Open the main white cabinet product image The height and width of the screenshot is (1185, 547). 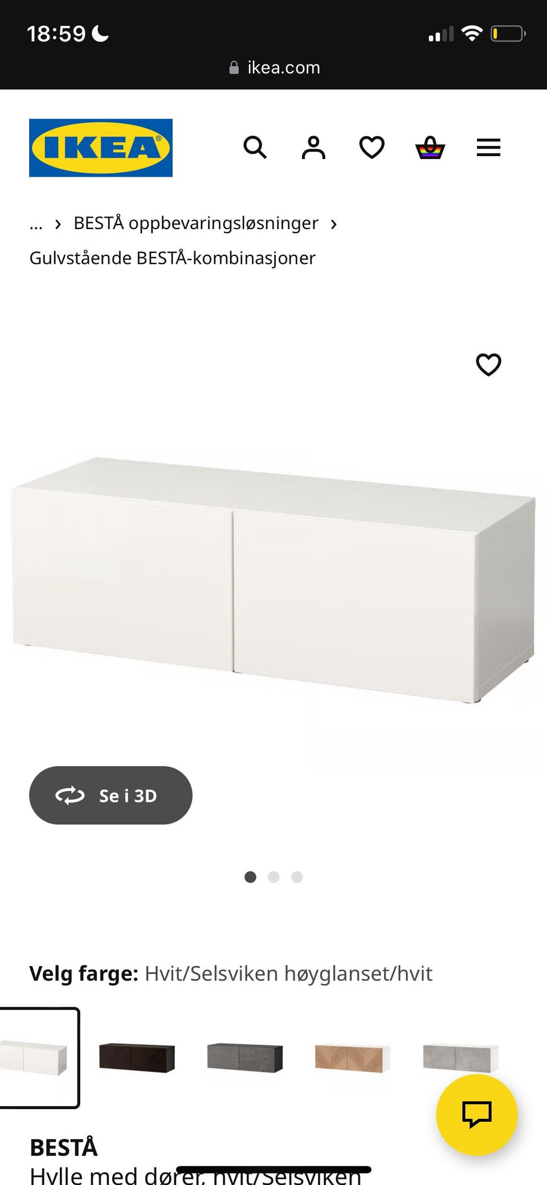(x=273, y=579)
